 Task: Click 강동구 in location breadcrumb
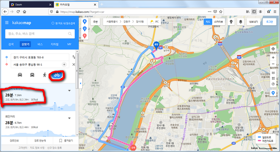click(127, 22)
